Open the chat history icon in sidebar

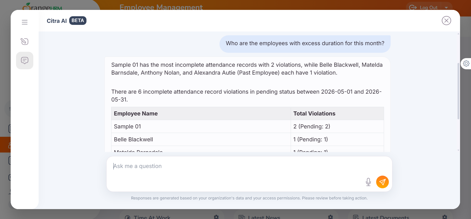[x=25, y=61]
